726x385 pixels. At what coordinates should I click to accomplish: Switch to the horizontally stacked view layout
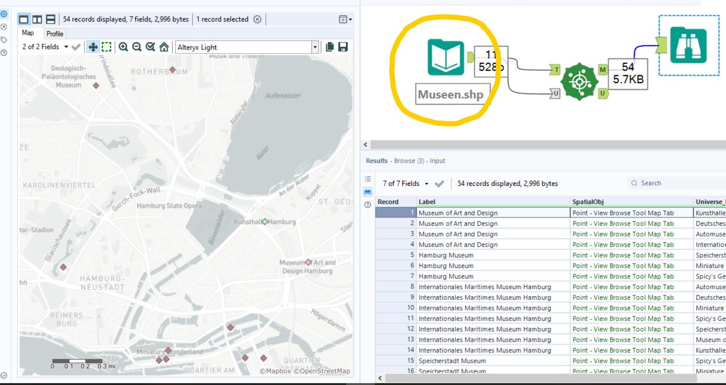click(x=51, y=19)
